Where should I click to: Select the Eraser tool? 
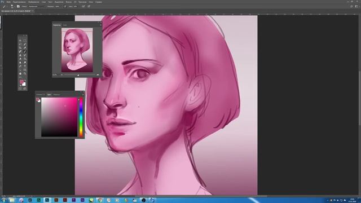click(x=20, y=59)
